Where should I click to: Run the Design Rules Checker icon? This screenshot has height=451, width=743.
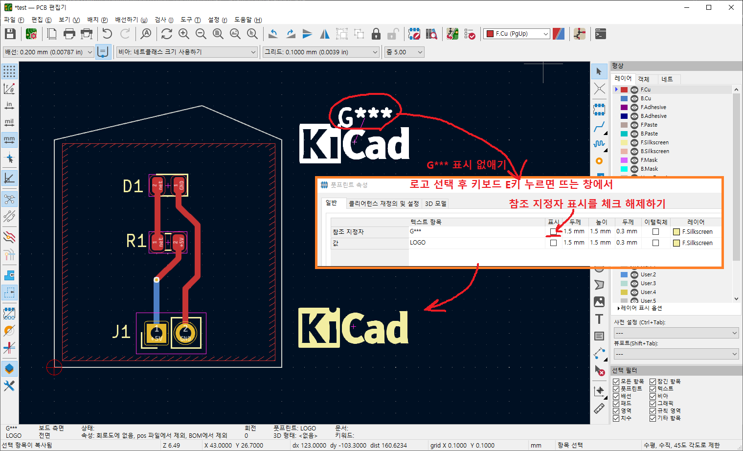coord(470,34)
